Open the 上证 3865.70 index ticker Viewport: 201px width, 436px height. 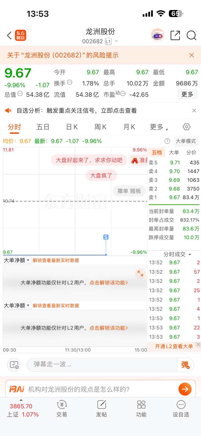coord(23,410)
